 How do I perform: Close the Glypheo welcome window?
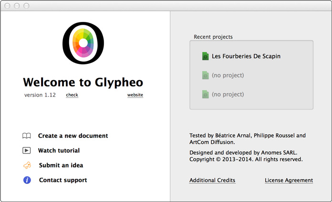click(7, 6)
